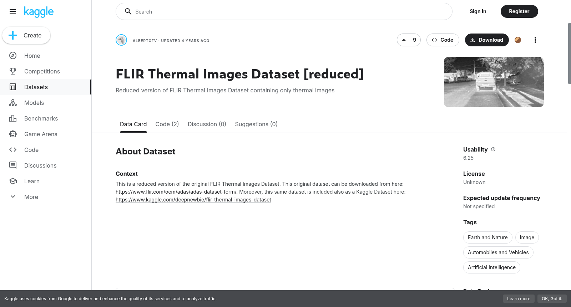Click the dataset title heading text
The image size is (571, 307).
pos(239,74)
